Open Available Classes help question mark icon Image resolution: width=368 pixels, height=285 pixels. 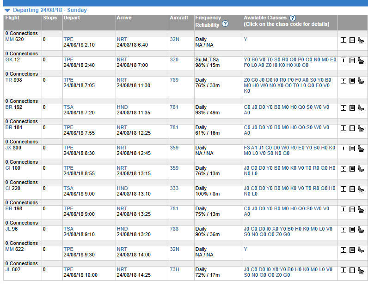pos(293,18)
